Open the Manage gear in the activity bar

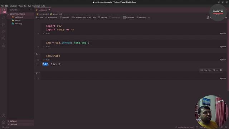tap(4, 122)
